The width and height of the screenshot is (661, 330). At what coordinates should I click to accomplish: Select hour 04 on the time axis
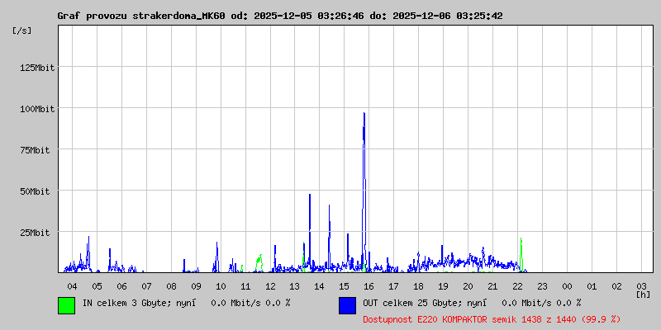pyautogui.click(x=72, y=285)
